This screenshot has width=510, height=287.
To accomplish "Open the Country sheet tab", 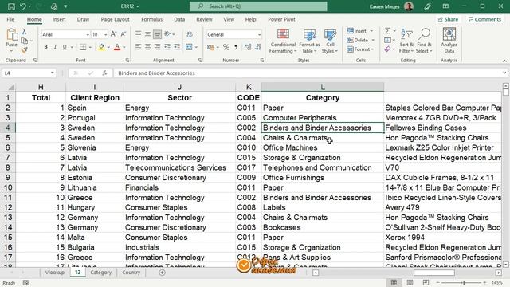I will point(131,273).
